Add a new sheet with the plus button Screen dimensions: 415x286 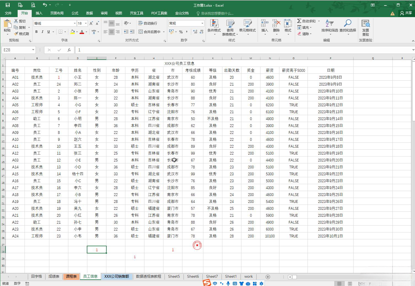point(268,277)
